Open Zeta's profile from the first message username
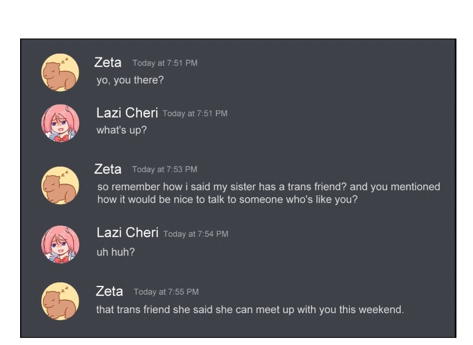This screenshot has width=473, height=345. 108,62
